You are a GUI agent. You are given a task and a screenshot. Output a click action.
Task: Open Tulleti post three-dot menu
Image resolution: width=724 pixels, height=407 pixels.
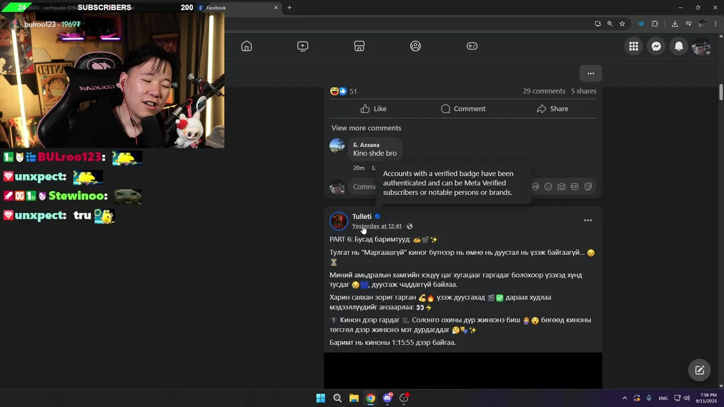point(588,220)
